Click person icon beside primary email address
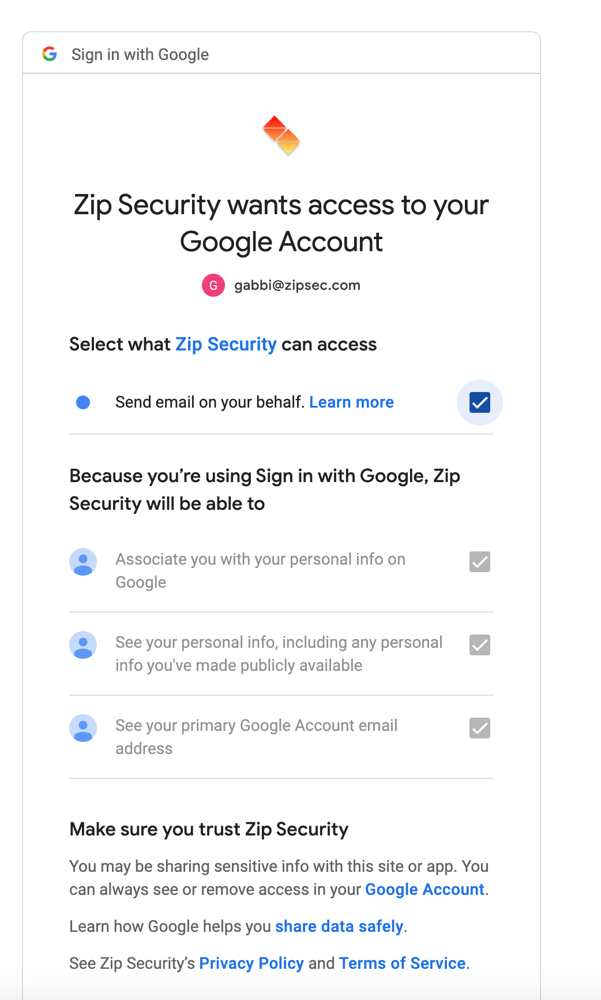 tap(83, 728)
